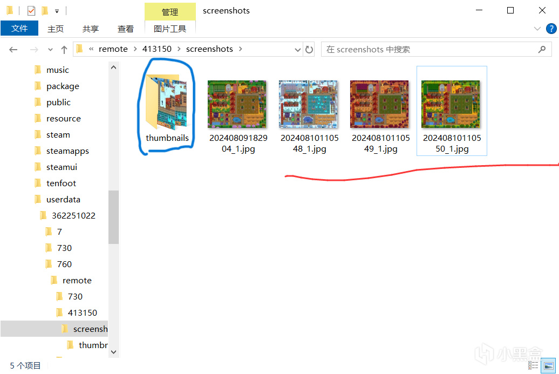559x374 pixels.
Task: Expand the chevron after '413150' breadcrumb
Action: click(x=179, y=49)
